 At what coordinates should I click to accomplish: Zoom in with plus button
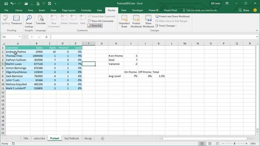click(x=247, y=144)
